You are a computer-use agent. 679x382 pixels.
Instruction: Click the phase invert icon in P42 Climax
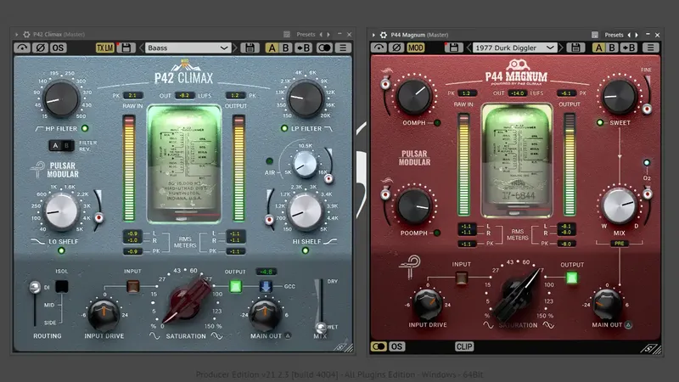click(x=40, y=48)
